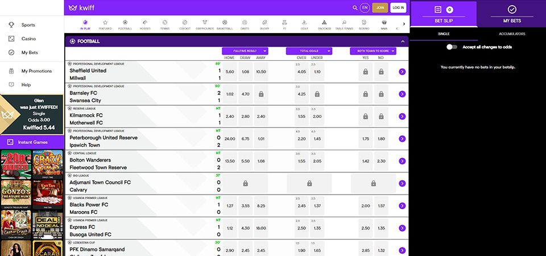Viewport: 546px width, 256px height.
Task: Open Sheffield United vs Millwall match details arrow
Action: (x=402, y=72)
